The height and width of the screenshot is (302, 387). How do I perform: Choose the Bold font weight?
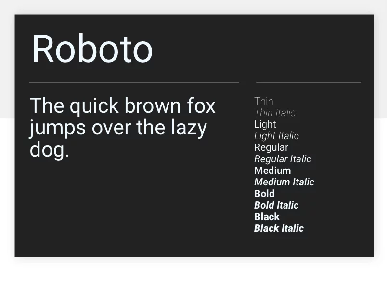tap(264, 194)
